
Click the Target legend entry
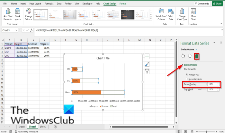(x=114, y=106)
